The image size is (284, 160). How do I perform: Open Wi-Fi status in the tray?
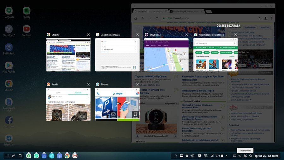pos(205,156)
